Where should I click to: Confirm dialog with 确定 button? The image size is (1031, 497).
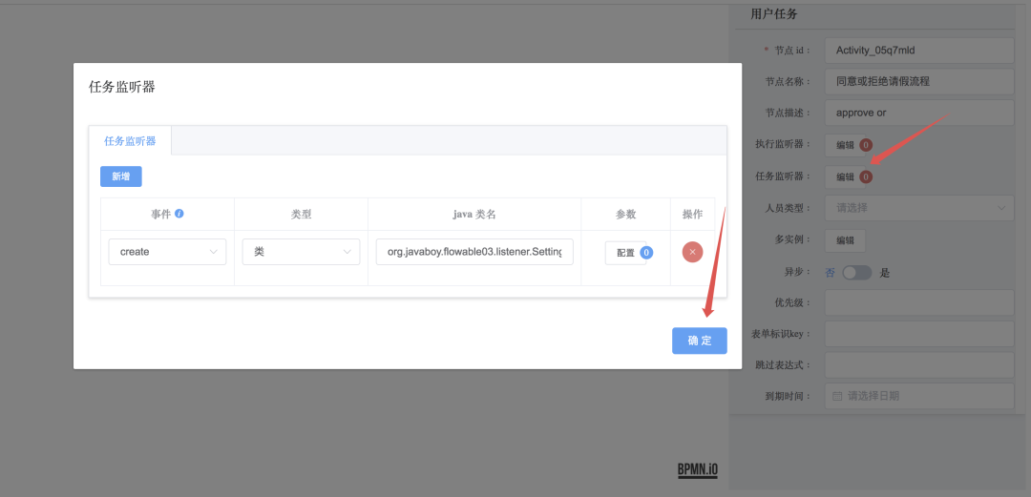tap(700, 341)
